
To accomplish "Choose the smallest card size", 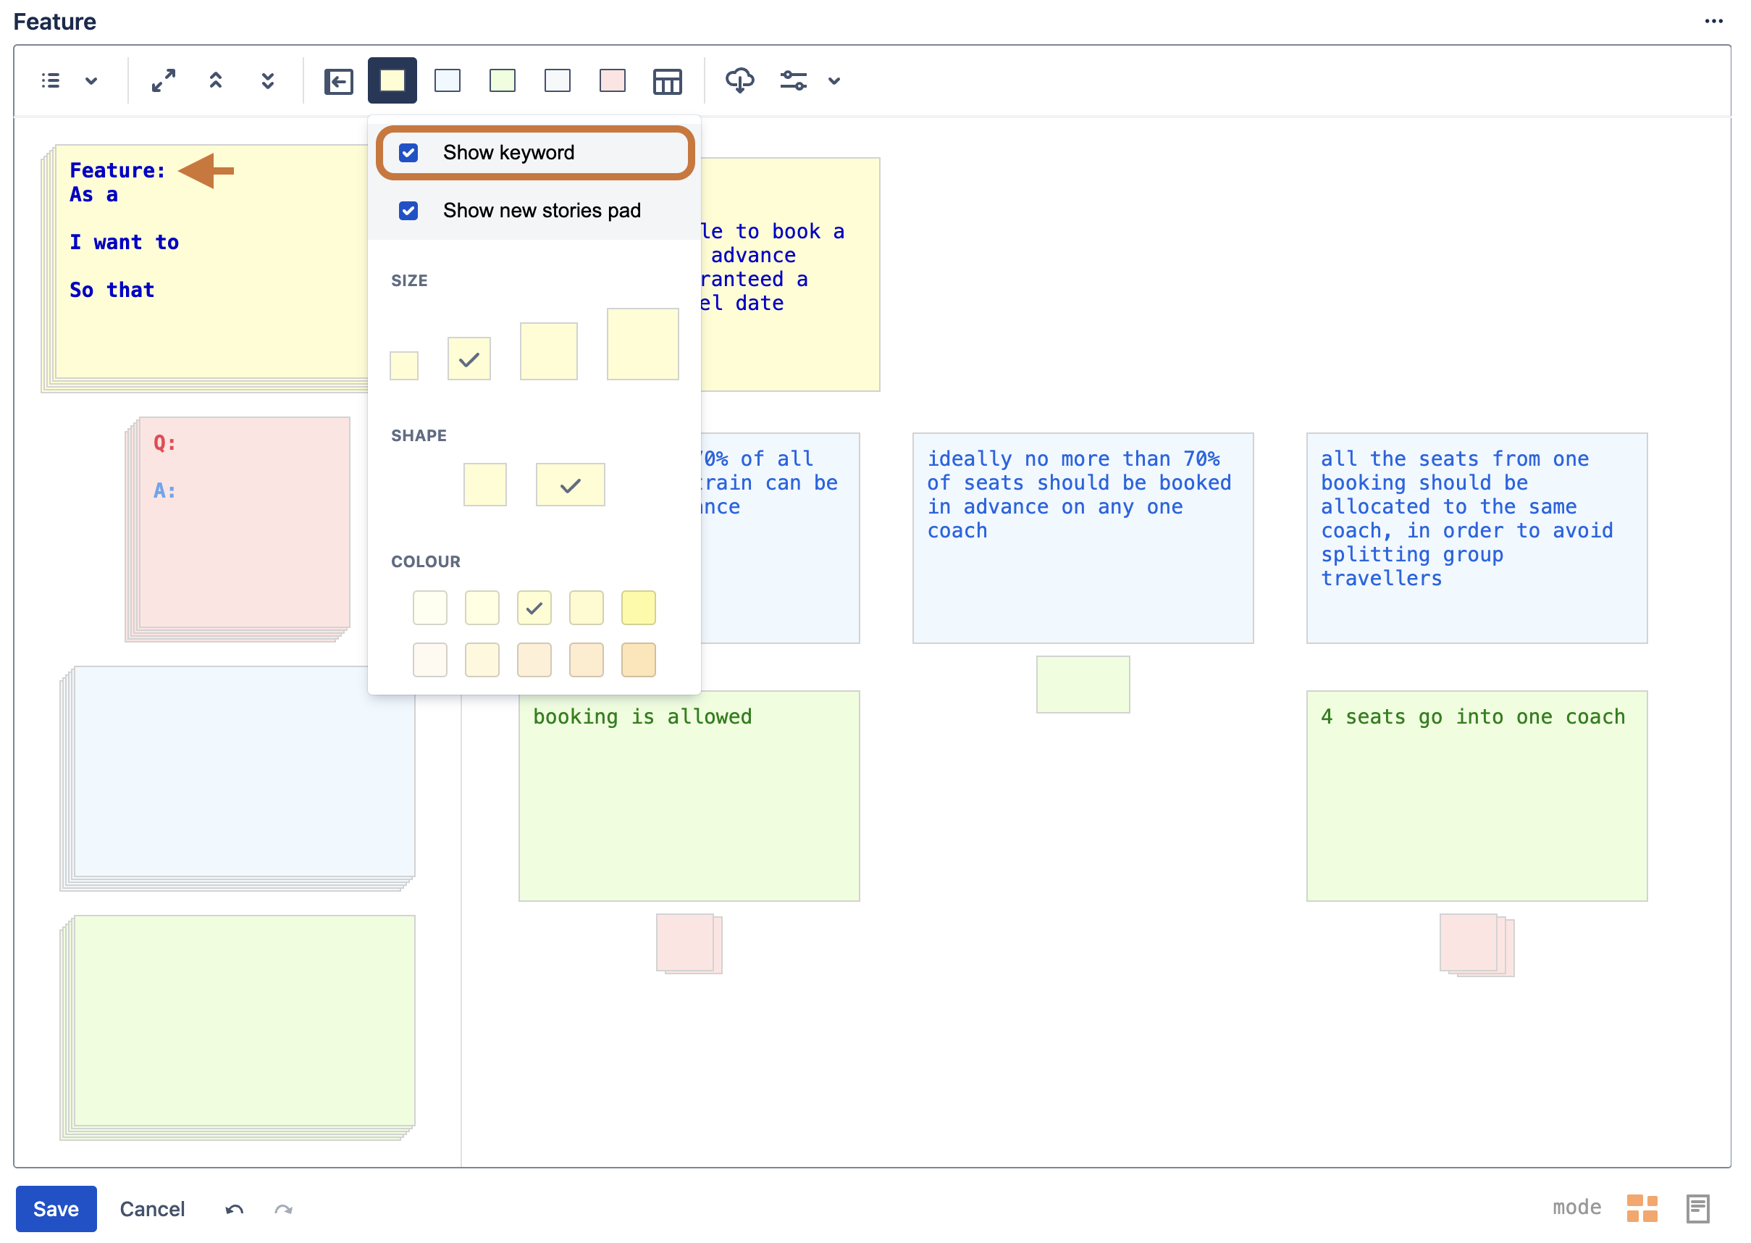I will (404, 366).
